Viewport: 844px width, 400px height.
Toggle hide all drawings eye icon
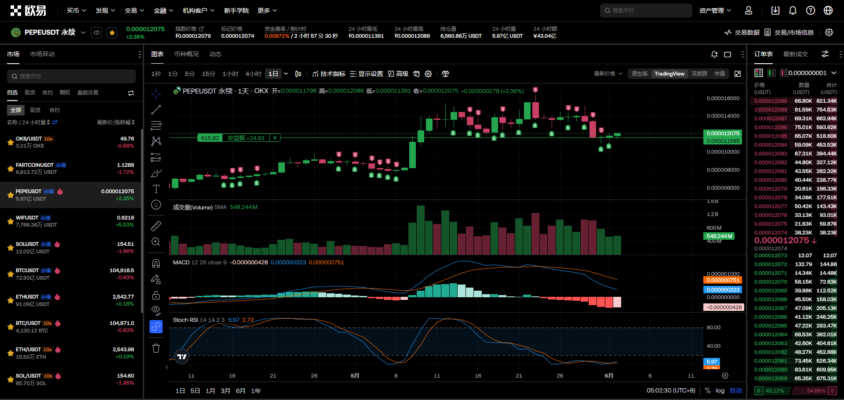[x=156, y=310]
